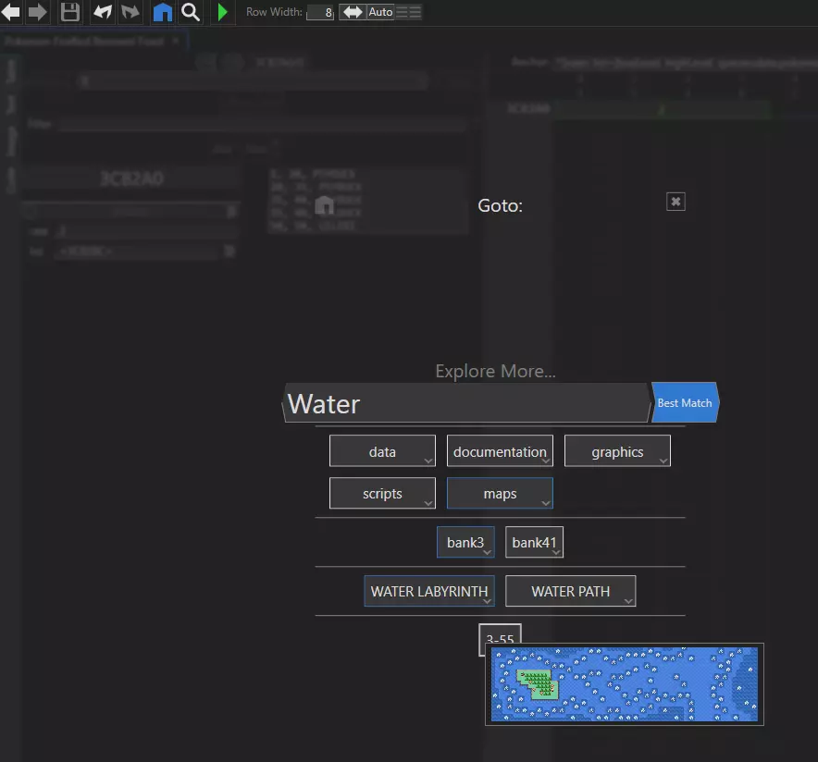This screenshot has height=762, width=818.
Task: Click the Row Width number field
Action: 320,13
